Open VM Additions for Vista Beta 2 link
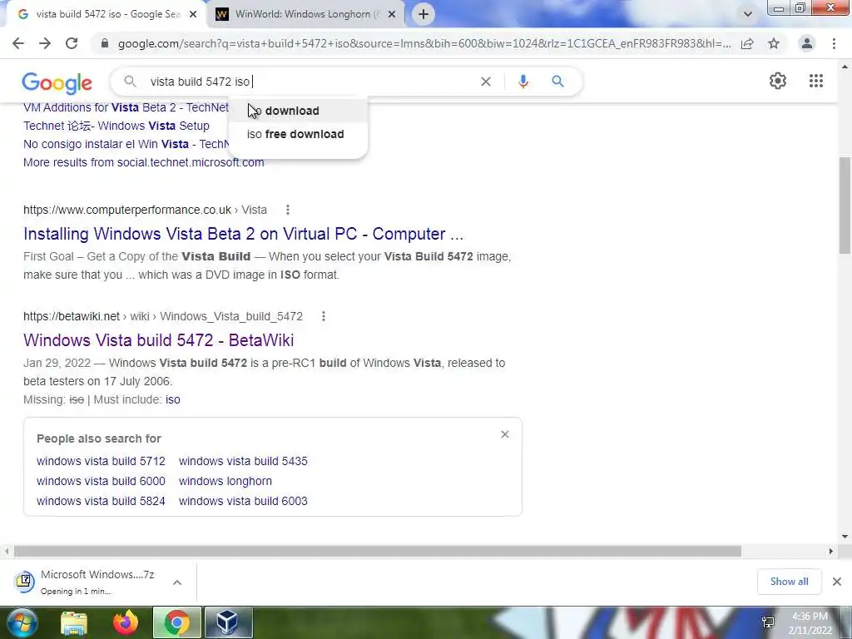This screenshot has width=852, height=639. click(x=126, y=107)
